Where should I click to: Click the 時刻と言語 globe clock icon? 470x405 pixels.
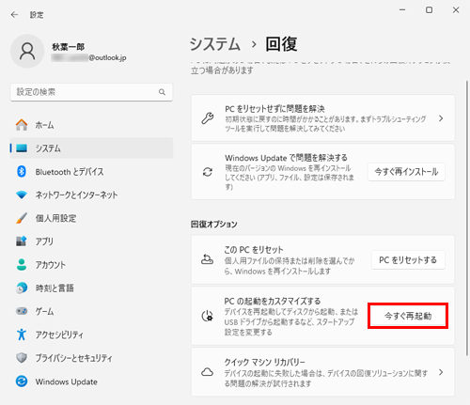[22, 288]
